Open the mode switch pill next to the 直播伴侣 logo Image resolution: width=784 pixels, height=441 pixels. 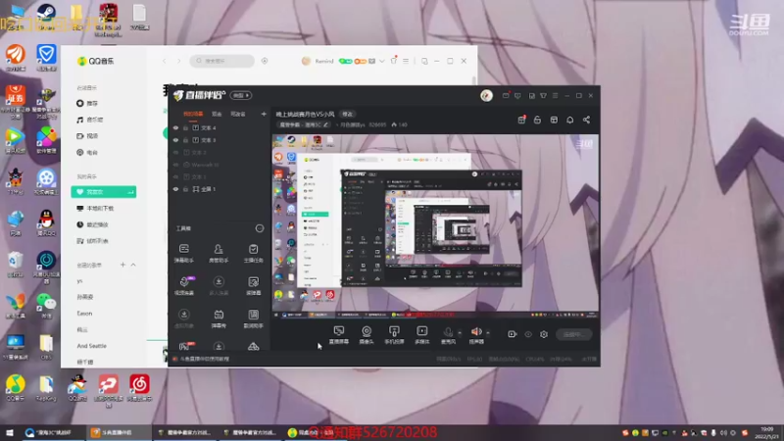(240, 95)
